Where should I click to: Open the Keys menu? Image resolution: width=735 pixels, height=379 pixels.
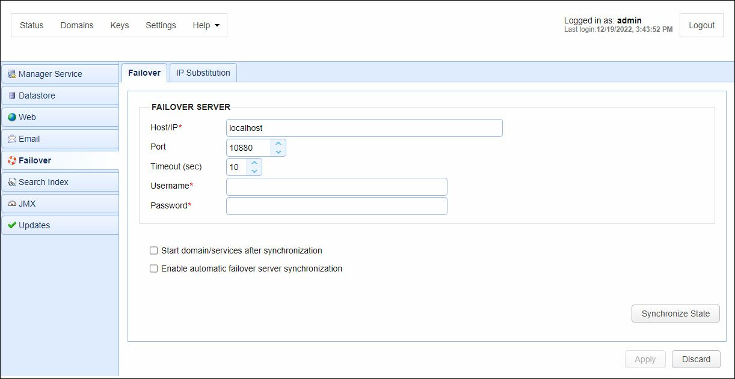(x=120, y=25)
